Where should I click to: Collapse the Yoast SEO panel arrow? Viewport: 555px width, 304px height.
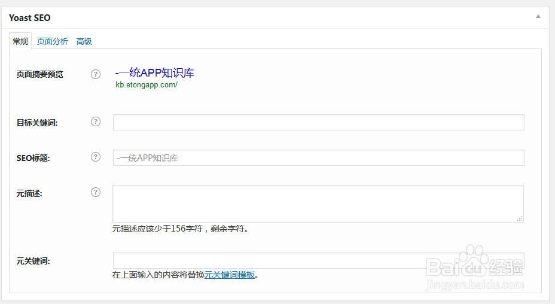coord(538,16)
